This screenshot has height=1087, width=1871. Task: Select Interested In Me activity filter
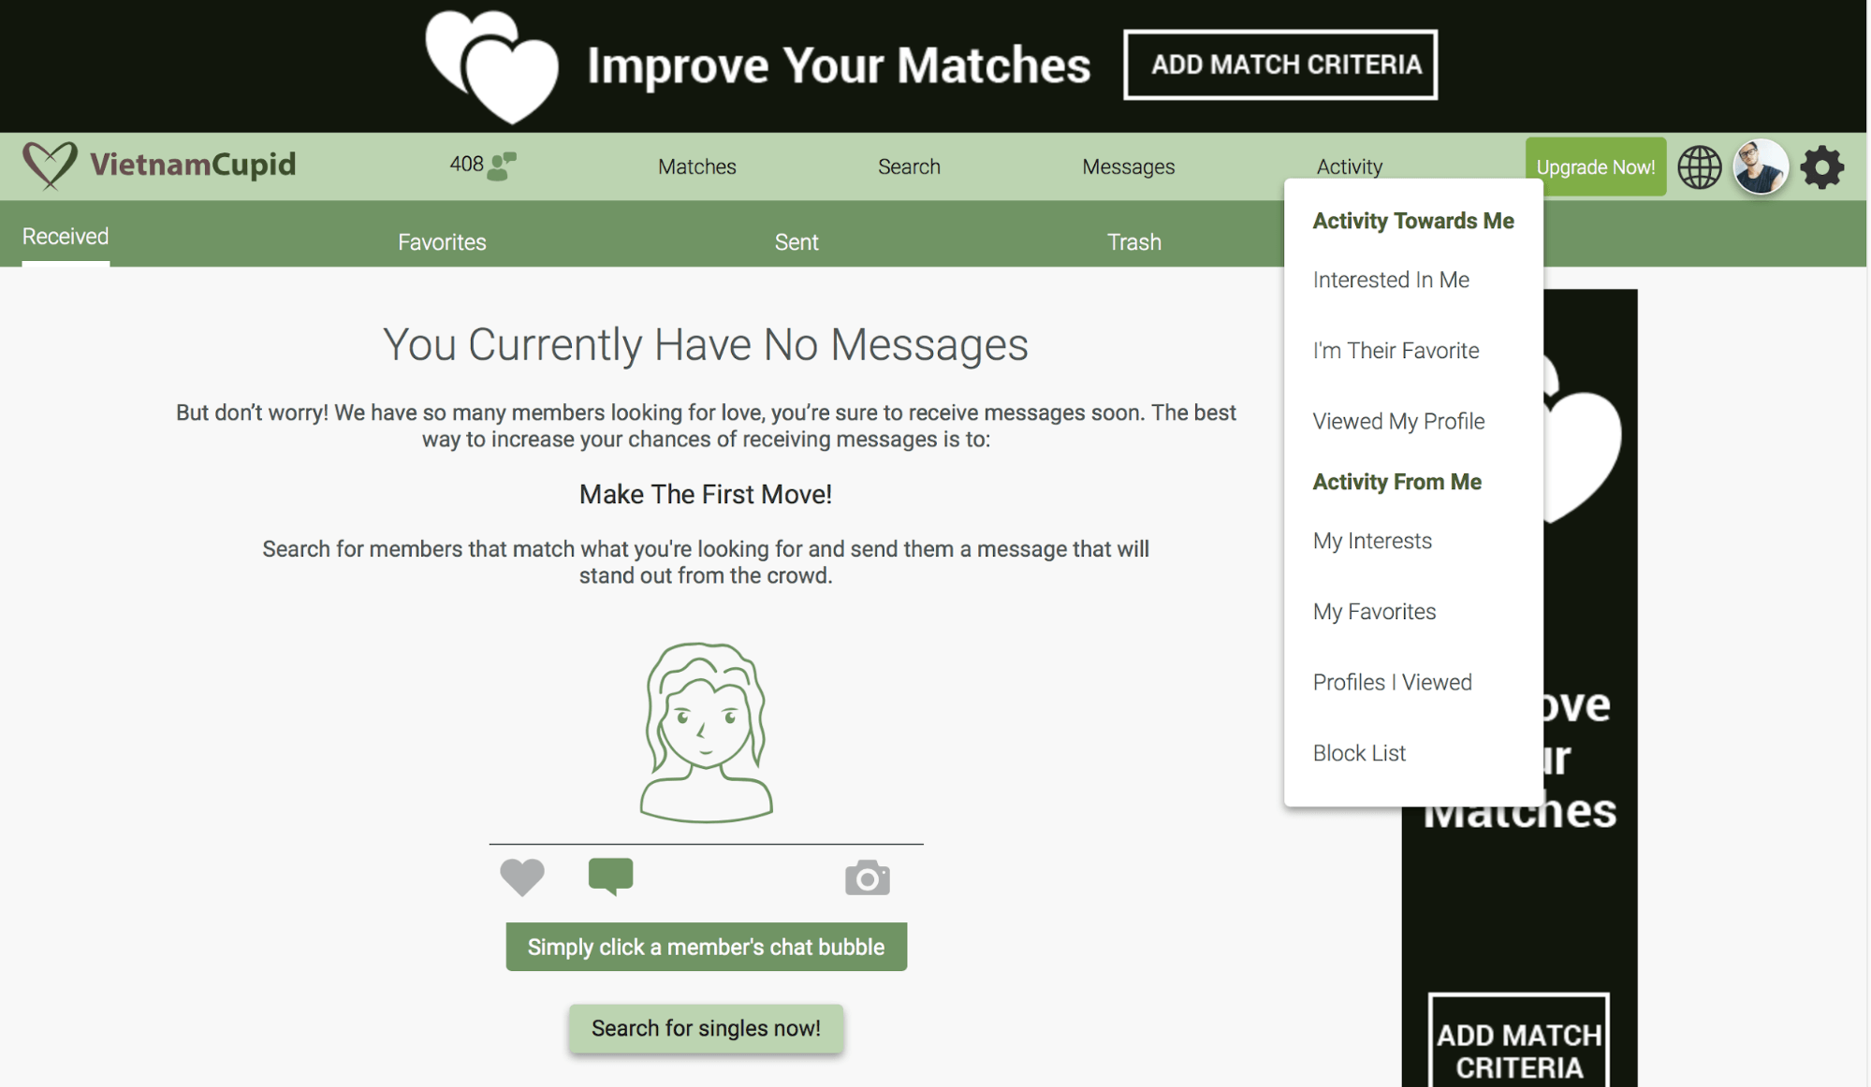(1391, 278)
